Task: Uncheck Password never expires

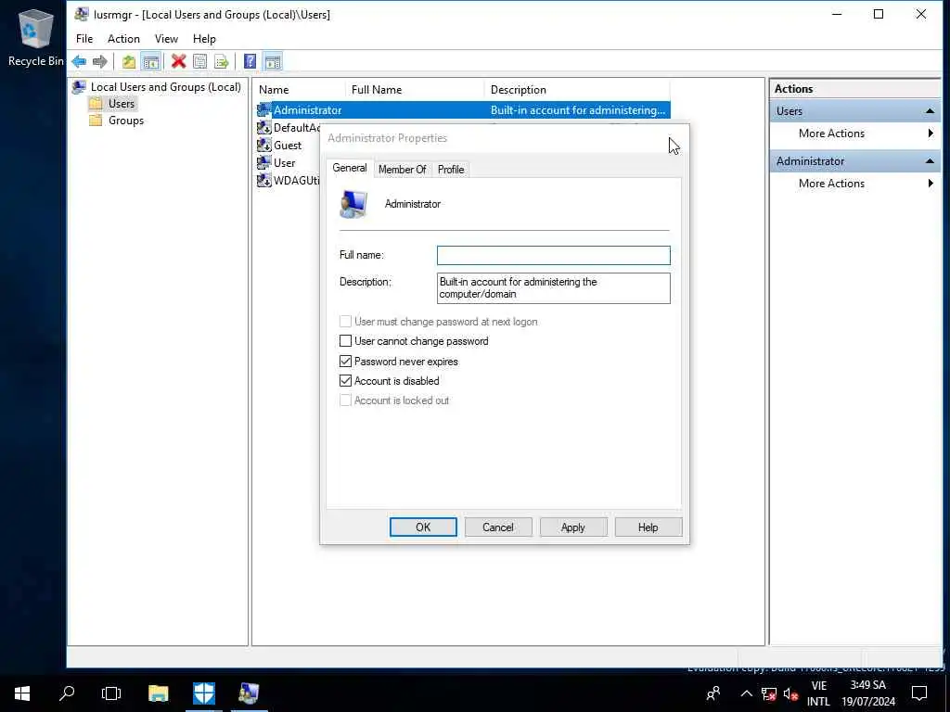Action: (345, 361)
